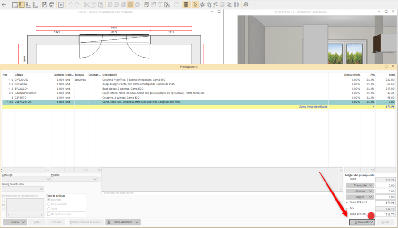Click the Ayuda button
The image size is (398, 228).
click(x=385, y=222)
